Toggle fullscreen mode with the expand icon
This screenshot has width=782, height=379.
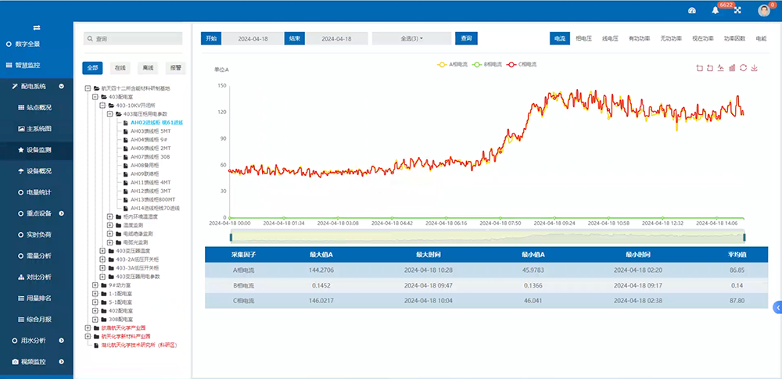737,10
